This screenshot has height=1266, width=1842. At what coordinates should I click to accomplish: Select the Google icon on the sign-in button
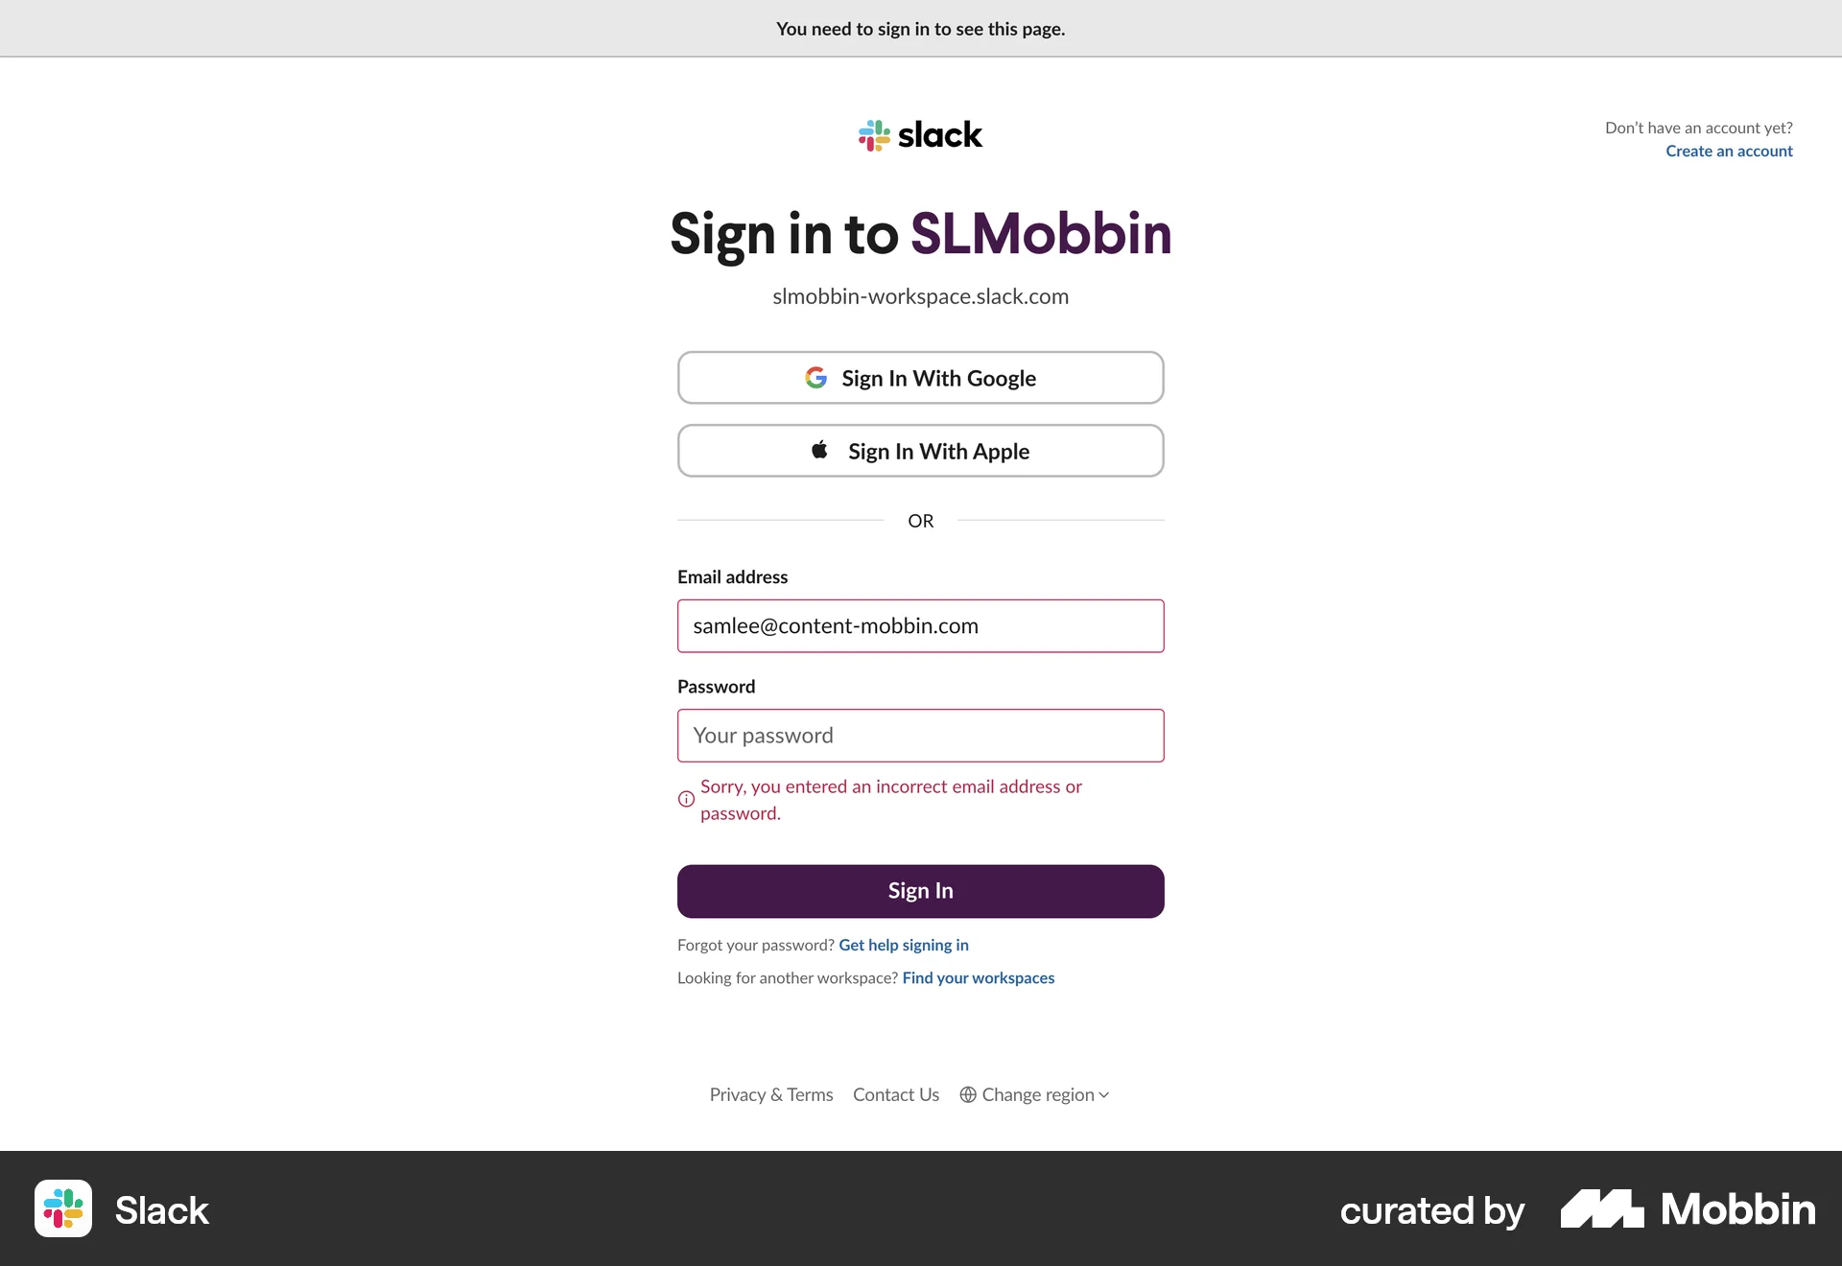pos(815,377)
